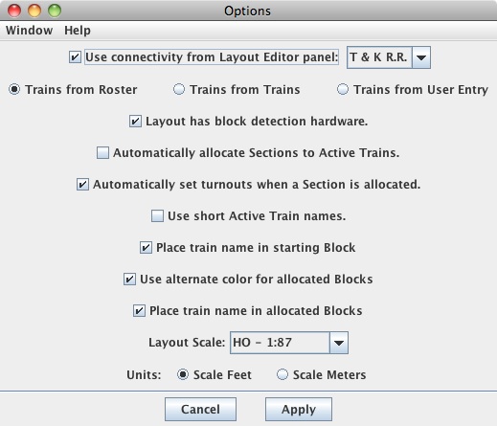This screenshot has height=426, width=497.
Task: Select Trains from User Entry option
Action: 343,89
